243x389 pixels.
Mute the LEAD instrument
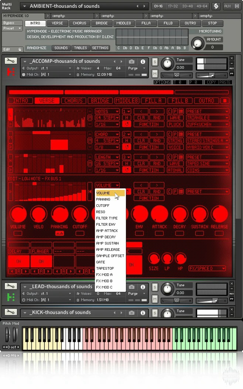(x=155, y=299)
